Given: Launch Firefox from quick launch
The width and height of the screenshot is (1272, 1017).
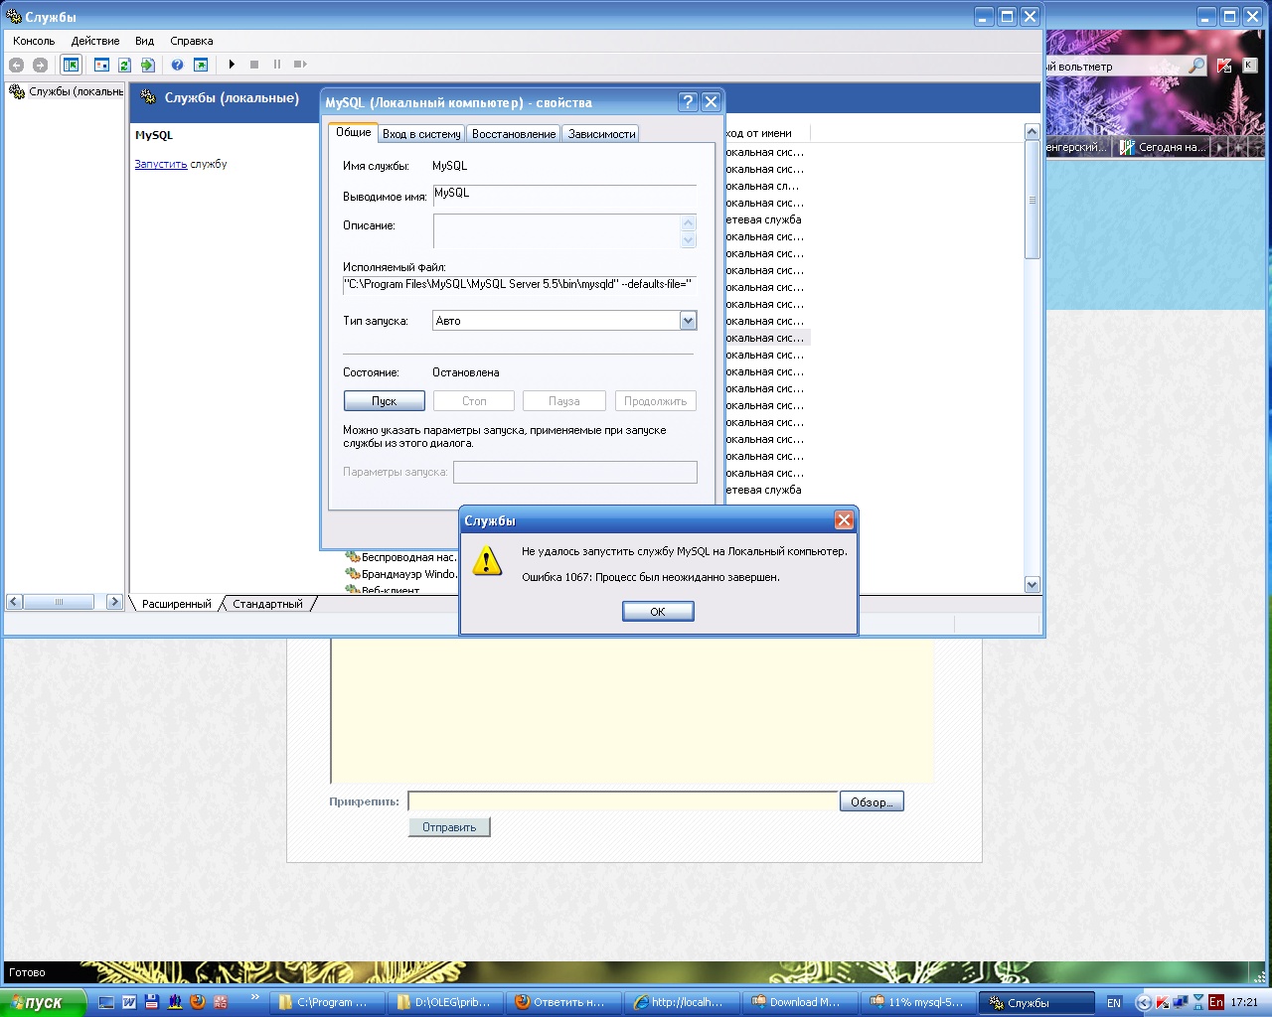Looking at the screenshot, I should coord(197,1002).
